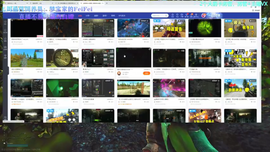Open the 鱼吧 menu item
This screenshot has width=270, height=152.
tap(113, 16)
